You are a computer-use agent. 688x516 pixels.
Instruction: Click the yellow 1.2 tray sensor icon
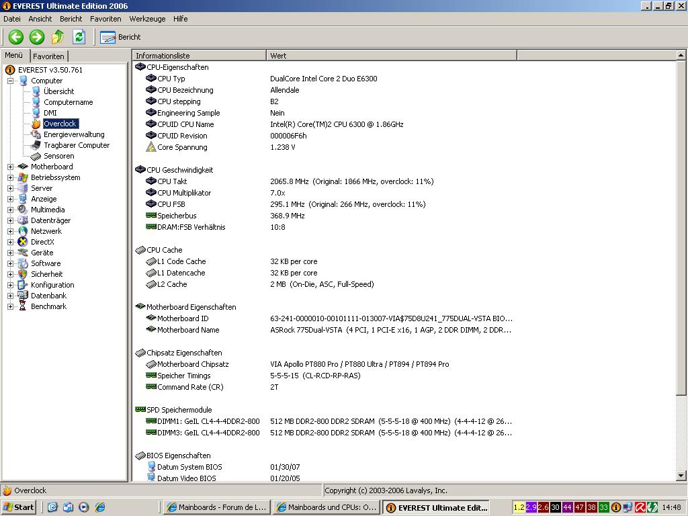point(519,507)
